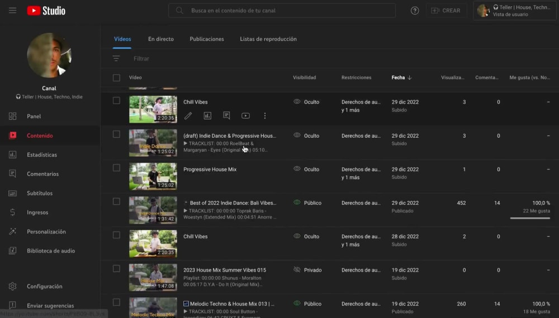Viewport: 559px width, 318px height.
Task: Sort by Fecha column header
Action: [401, 77]
